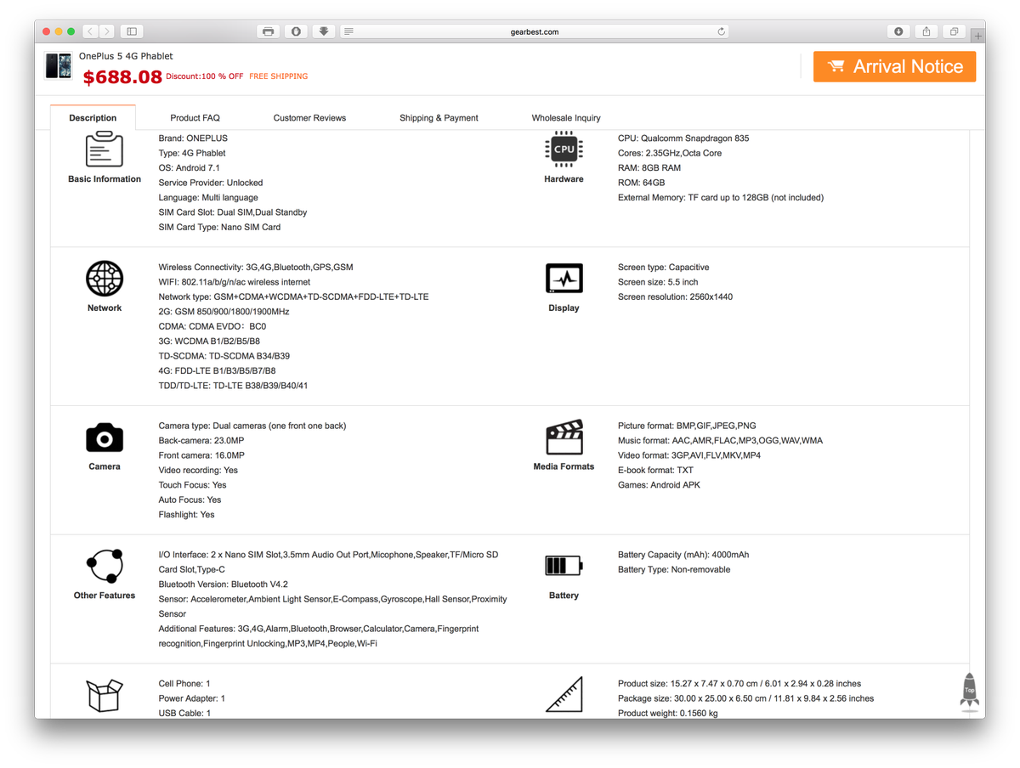Click Product weight: 0.1560 kg line
This screenshot has width=1020, height=768.
tap(668, 714)
